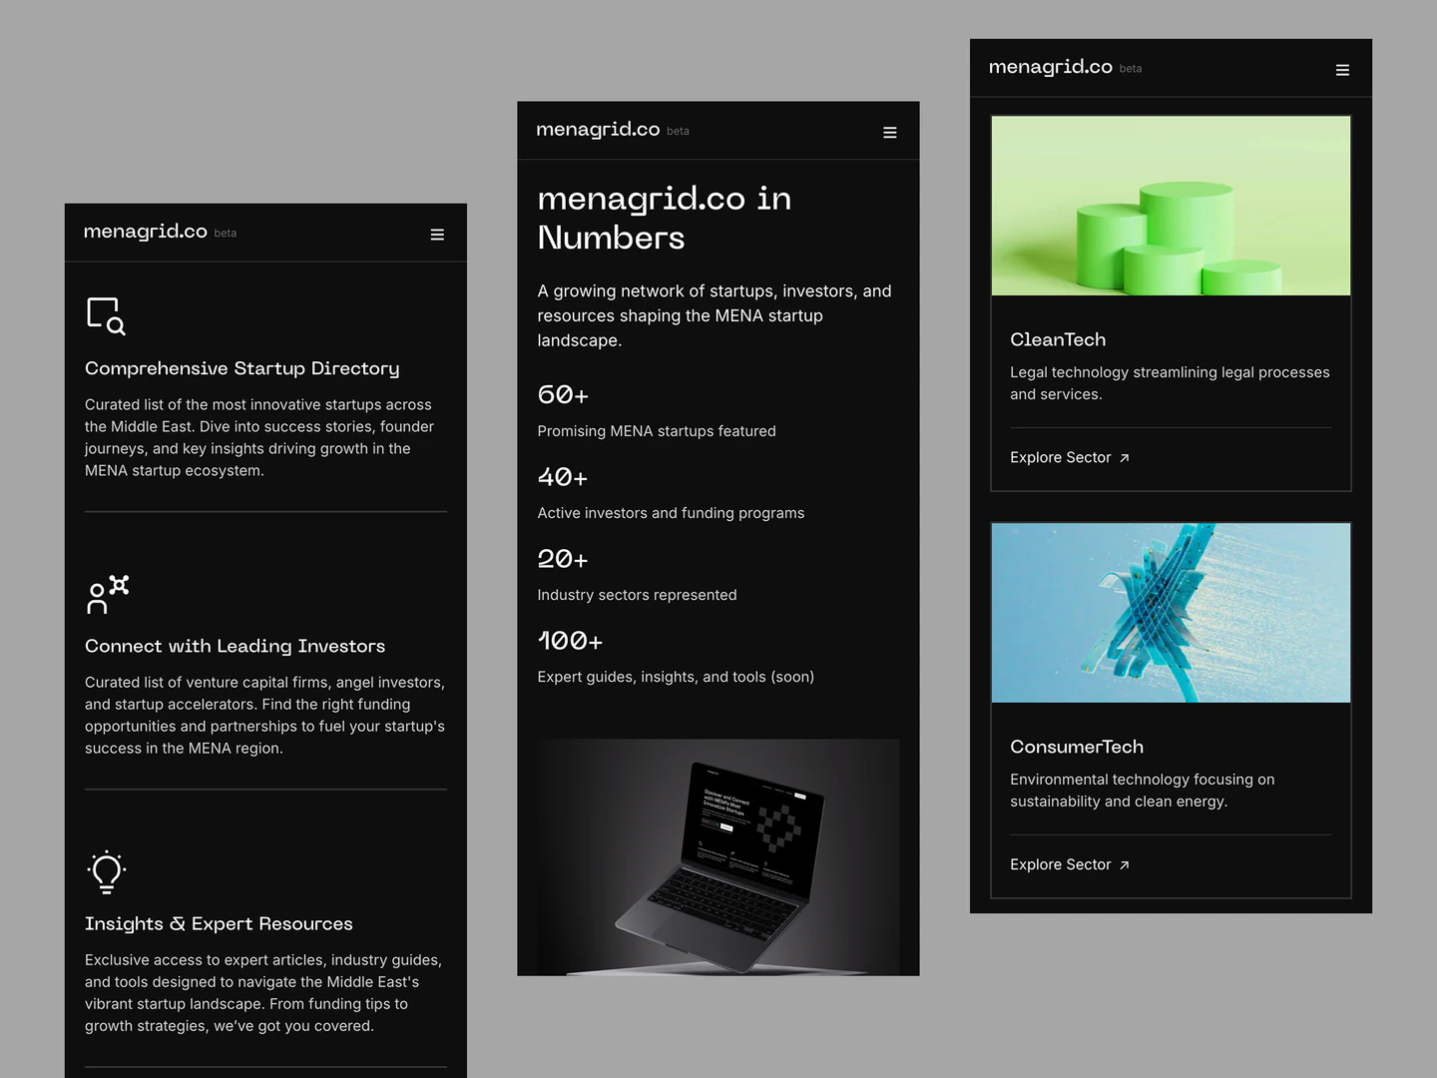Click the menagrid.co logo in middle screen
Viewport: 1437px width, 1078px height.
(x=598, y=130)
